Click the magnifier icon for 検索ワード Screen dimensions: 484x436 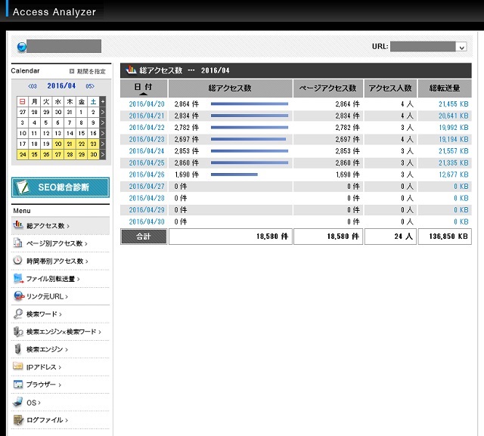[x=18, y=314]
